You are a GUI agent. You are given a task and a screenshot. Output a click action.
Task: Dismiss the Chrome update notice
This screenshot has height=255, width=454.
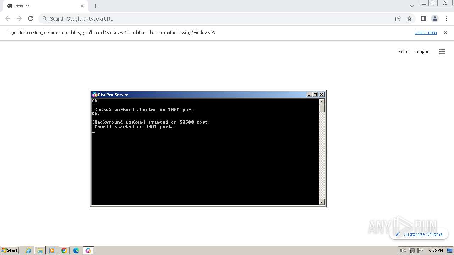(x=445, y=32)
